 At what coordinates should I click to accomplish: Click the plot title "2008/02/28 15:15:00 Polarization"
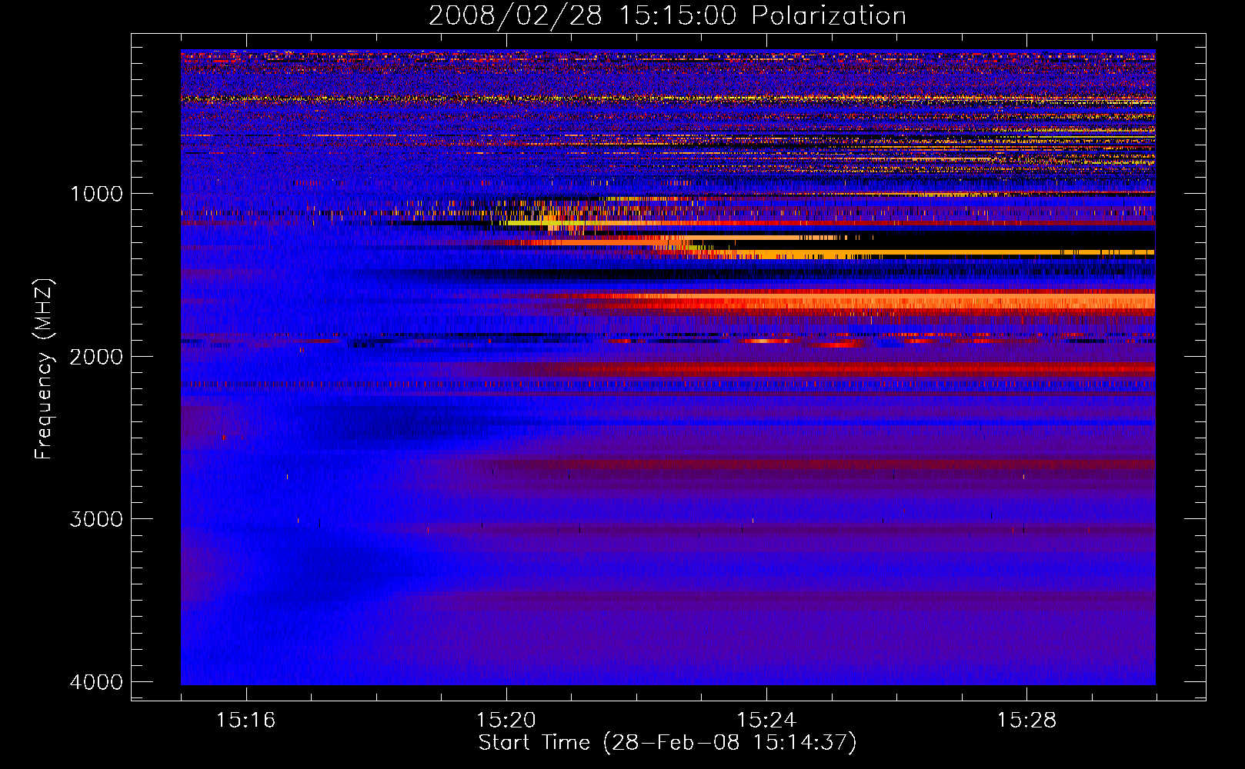667,16
